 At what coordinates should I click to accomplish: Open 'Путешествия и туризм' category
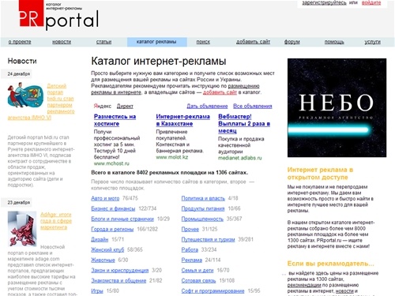pyautogui.click(x=208, y=240)
